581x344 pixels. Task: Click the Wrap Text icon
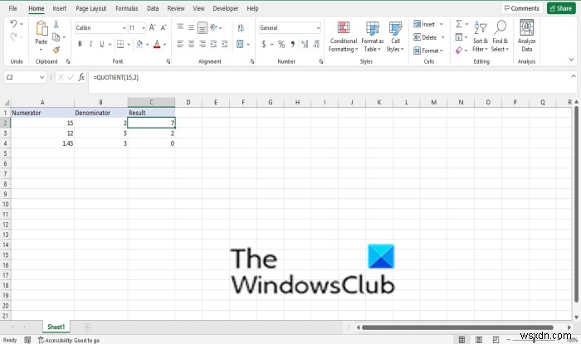[241, 27]
